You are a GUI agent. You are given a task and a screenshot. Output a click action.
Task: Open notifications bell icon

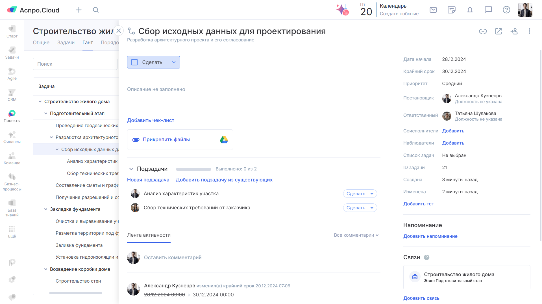tap(470, 10)
